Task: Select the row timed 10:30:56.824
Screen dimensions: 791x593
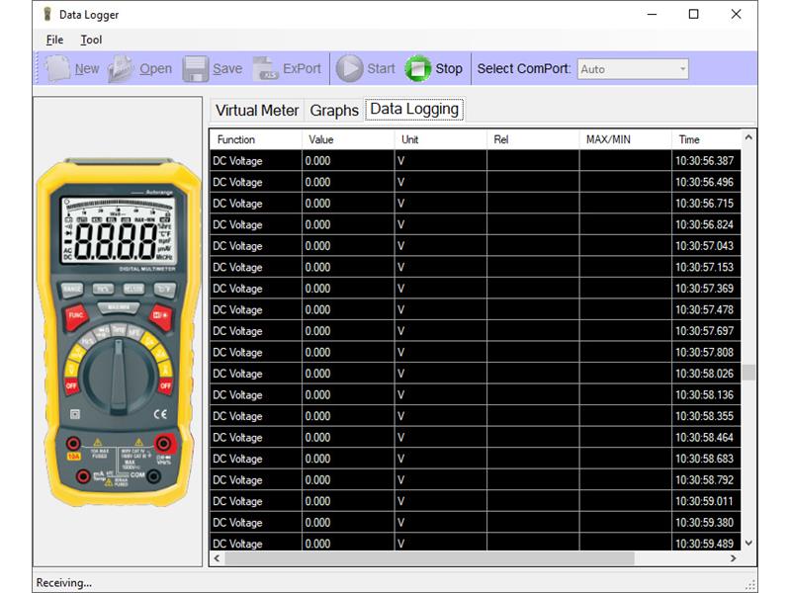Action: (x=476, y=224)
